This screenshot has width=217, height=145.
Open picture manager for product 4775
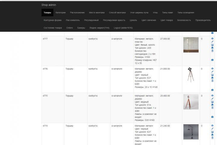tap(212, 102)
